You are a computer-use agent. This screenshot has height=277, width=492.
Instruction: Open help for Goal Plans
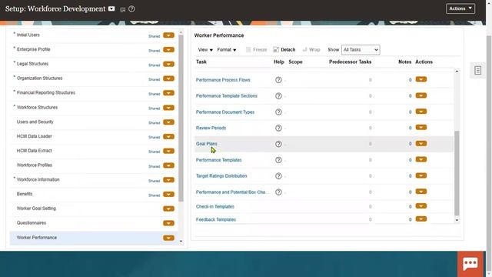pyautogui.click(x=278, y=144)
